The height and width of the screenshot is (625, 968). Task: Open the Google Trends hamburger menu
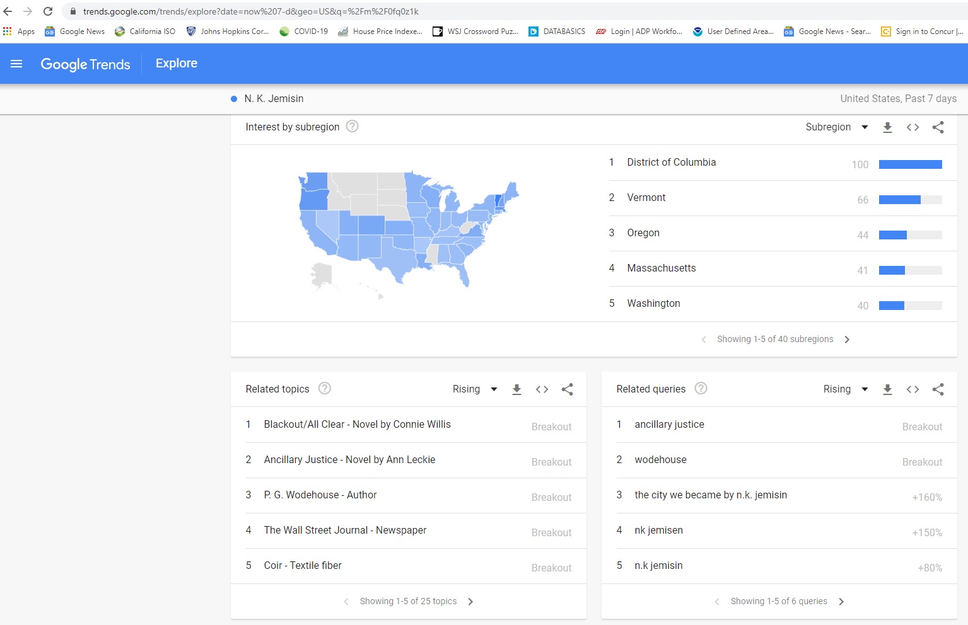pos(16,64)
